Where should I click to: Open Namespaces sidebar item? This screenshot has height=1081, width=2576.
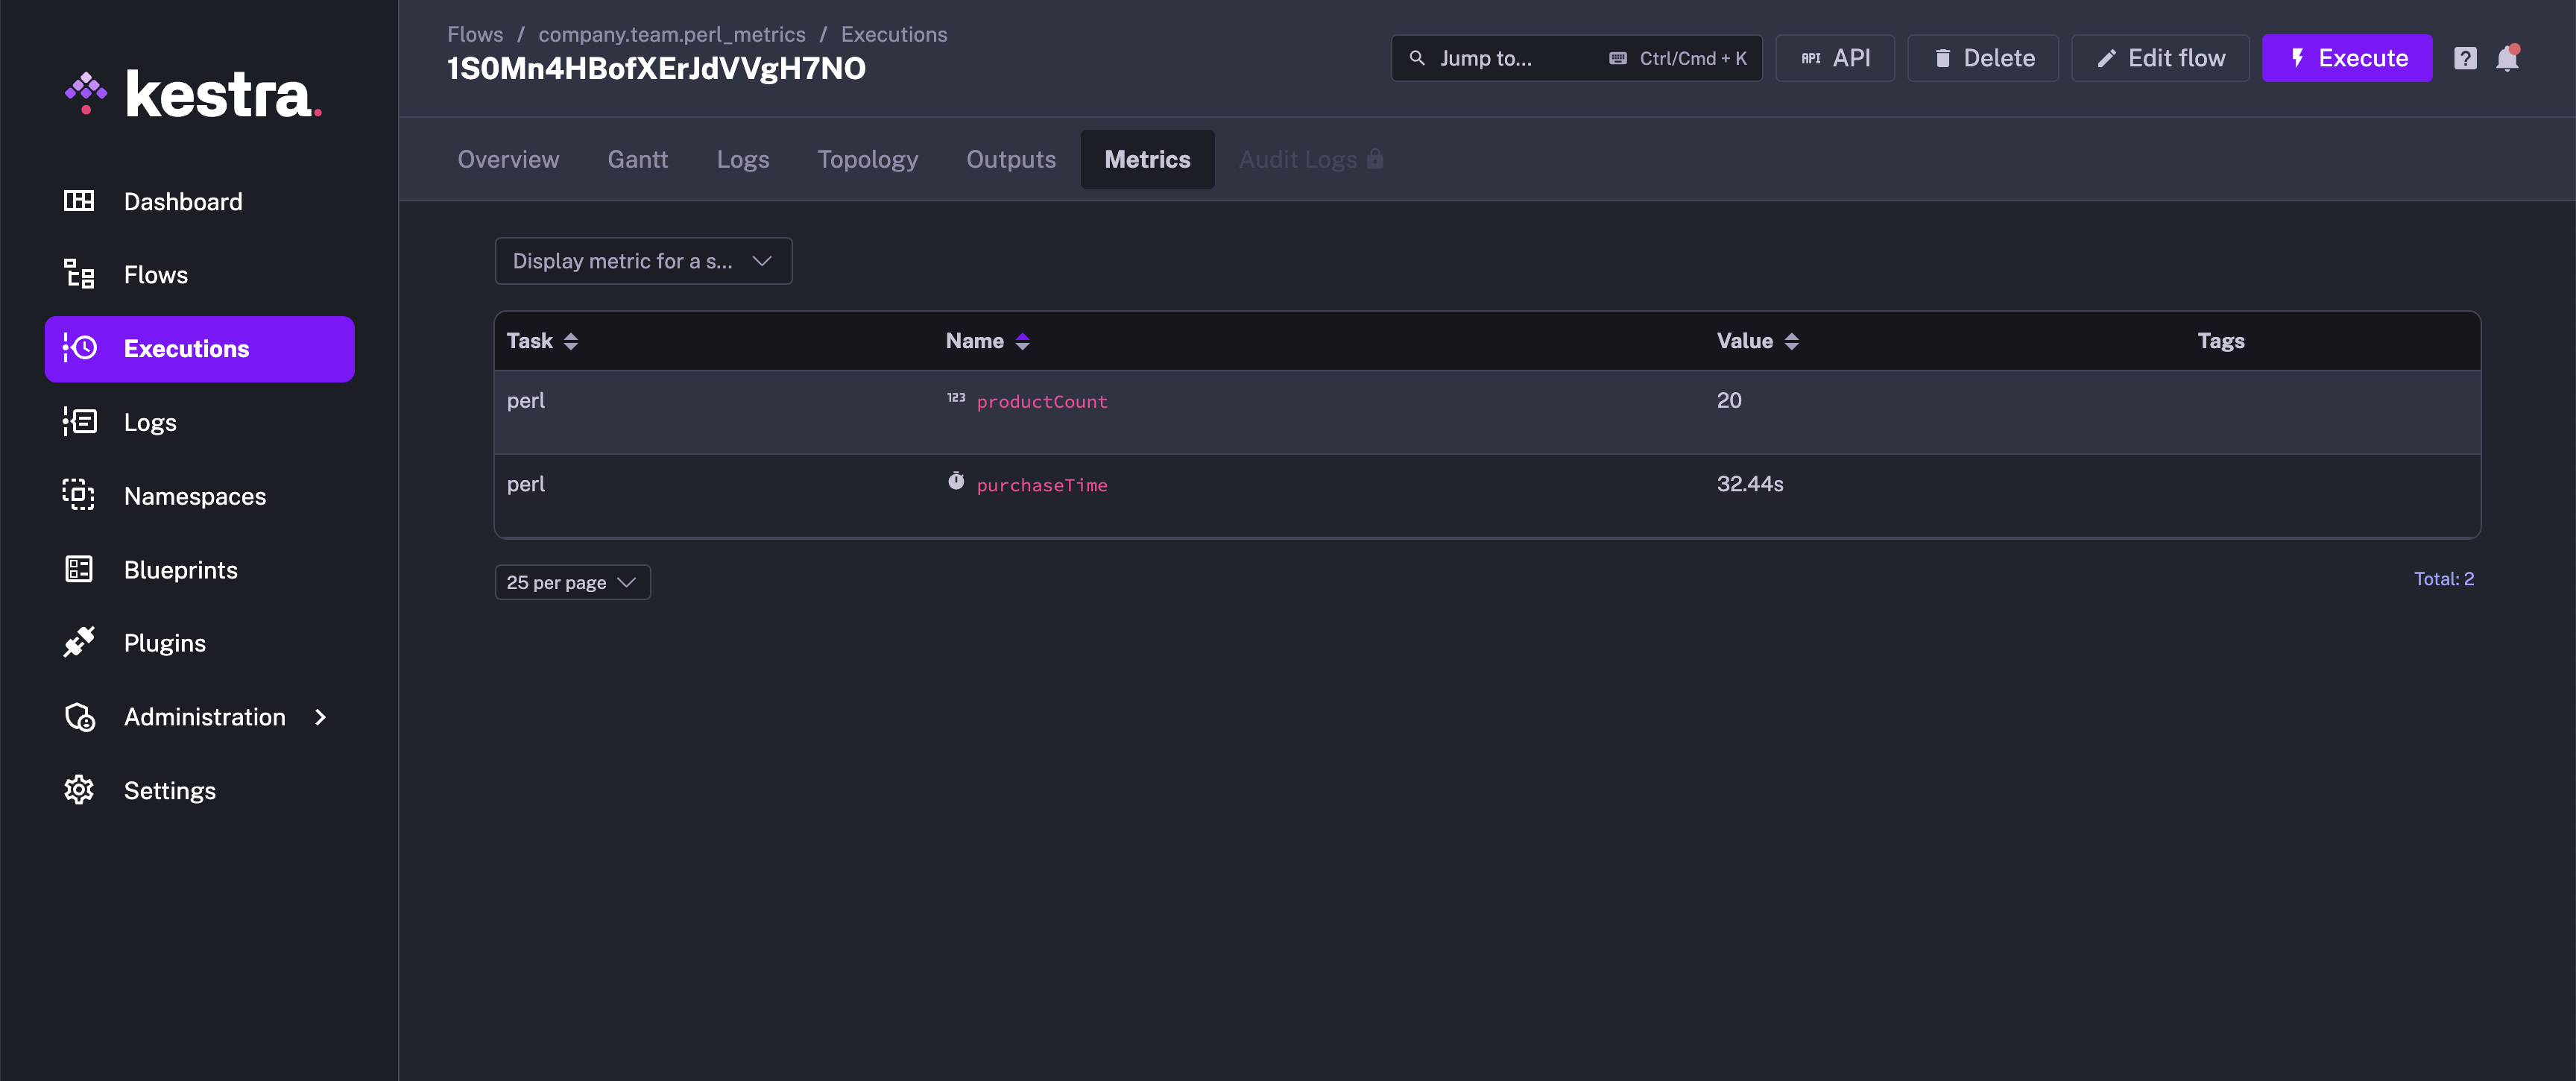[x=194, y=496]
